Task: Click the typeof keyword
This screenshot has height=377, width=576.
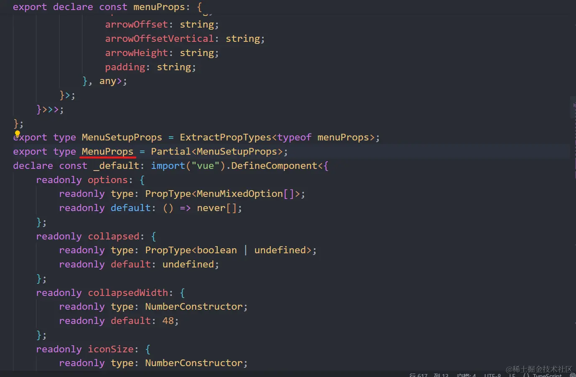Action: 294,137
